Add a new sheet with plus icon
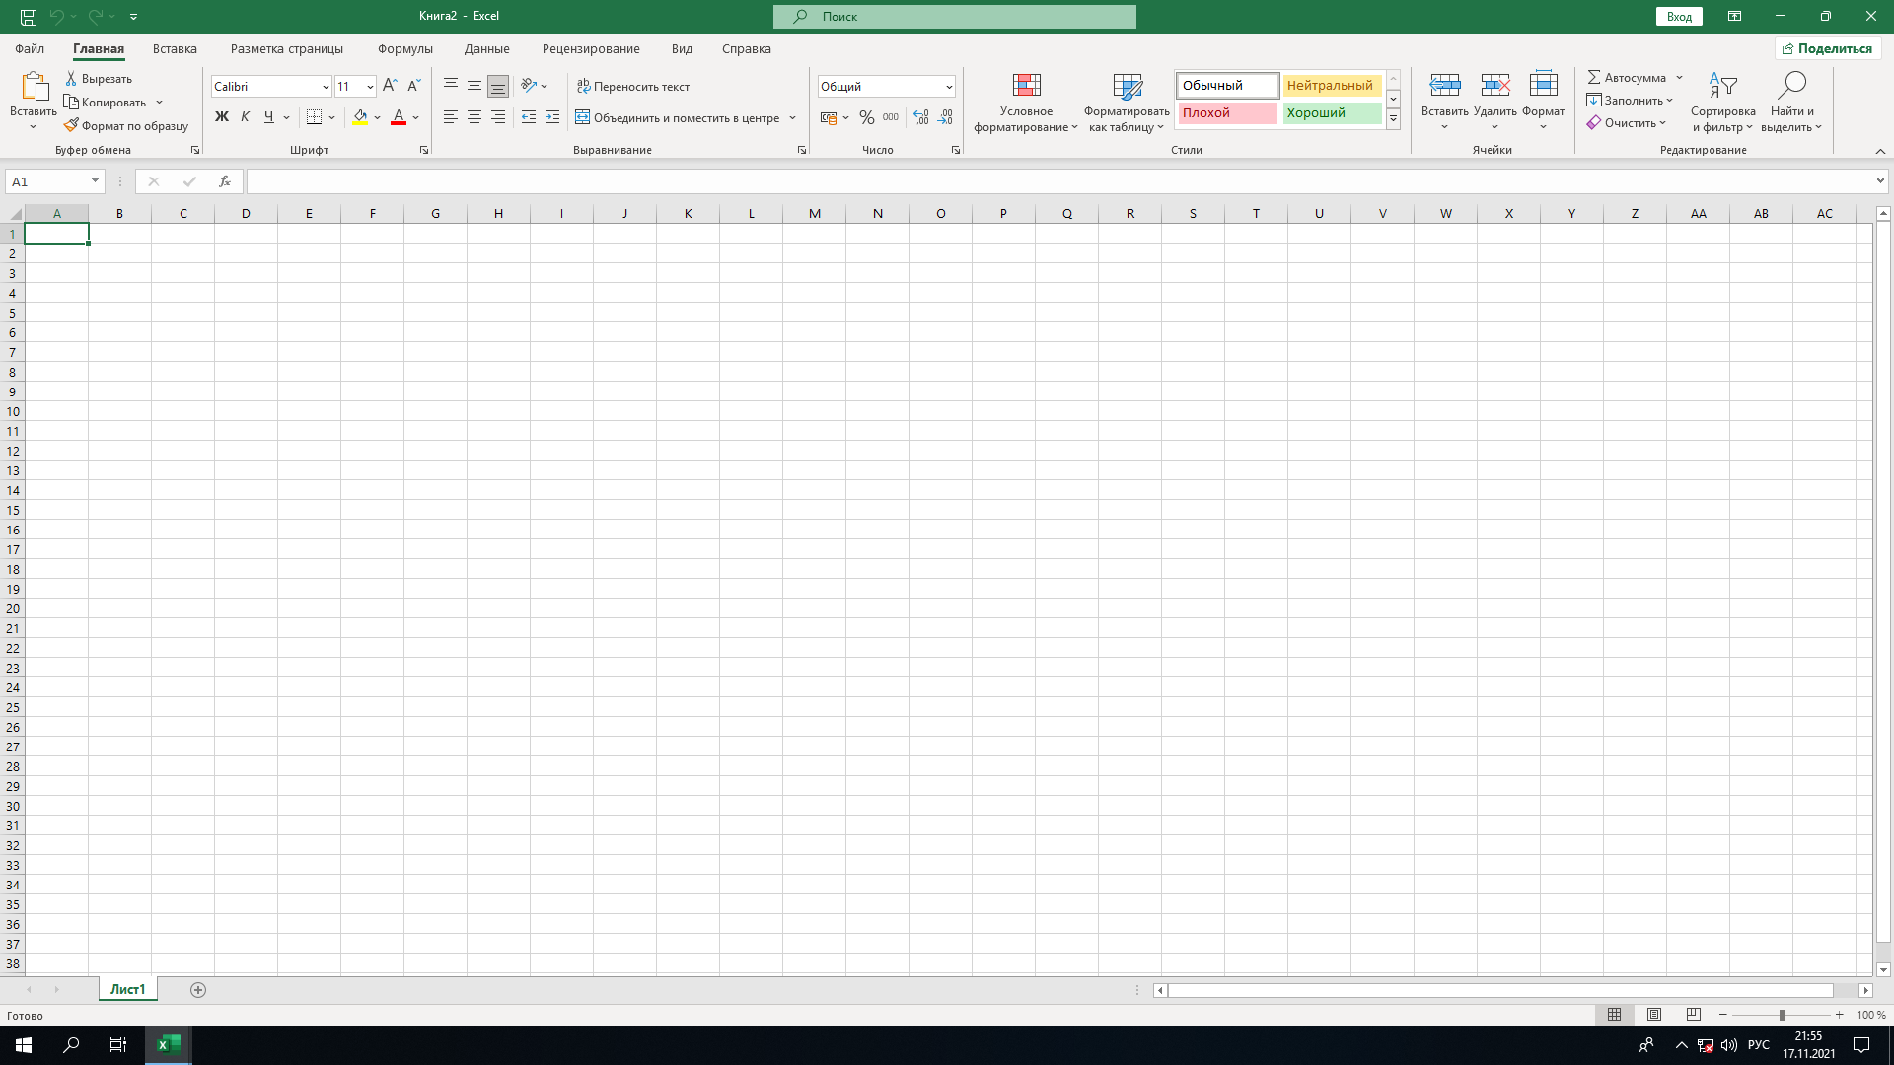Screen dimensions: 1894x1065 coord(198,990)
